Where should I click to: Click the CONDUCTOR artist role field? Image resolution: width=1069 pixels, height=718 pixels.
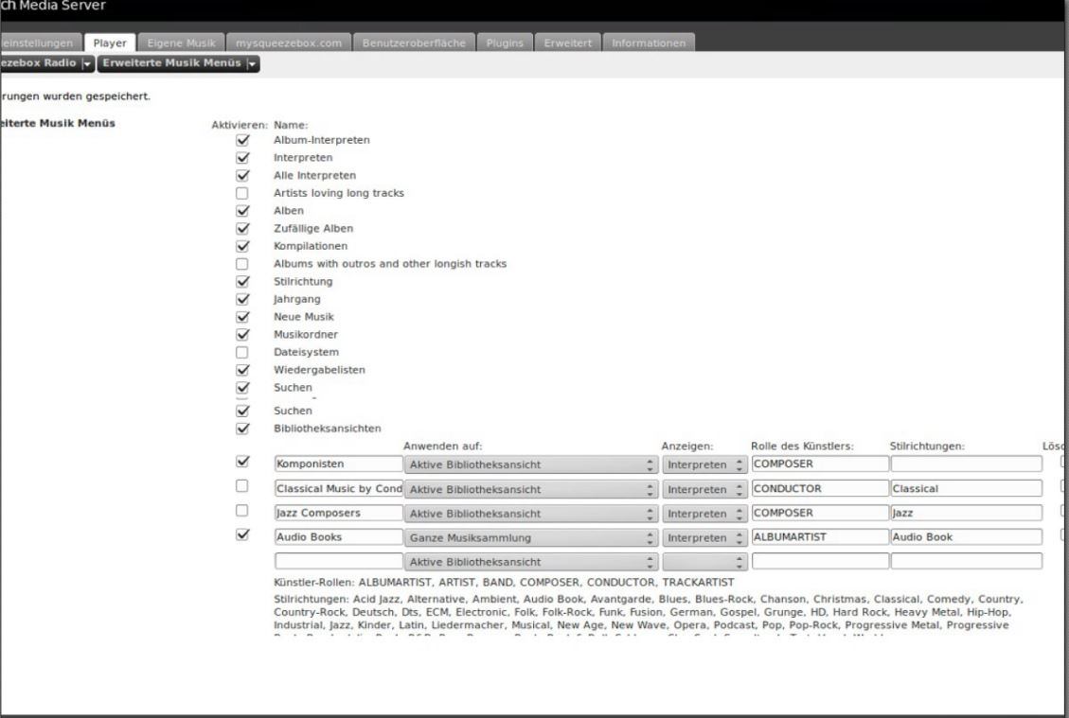(x=819, y=489)
